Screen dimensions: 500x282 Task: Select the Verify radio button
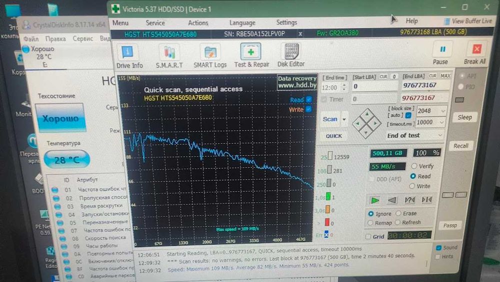[414, 166]
